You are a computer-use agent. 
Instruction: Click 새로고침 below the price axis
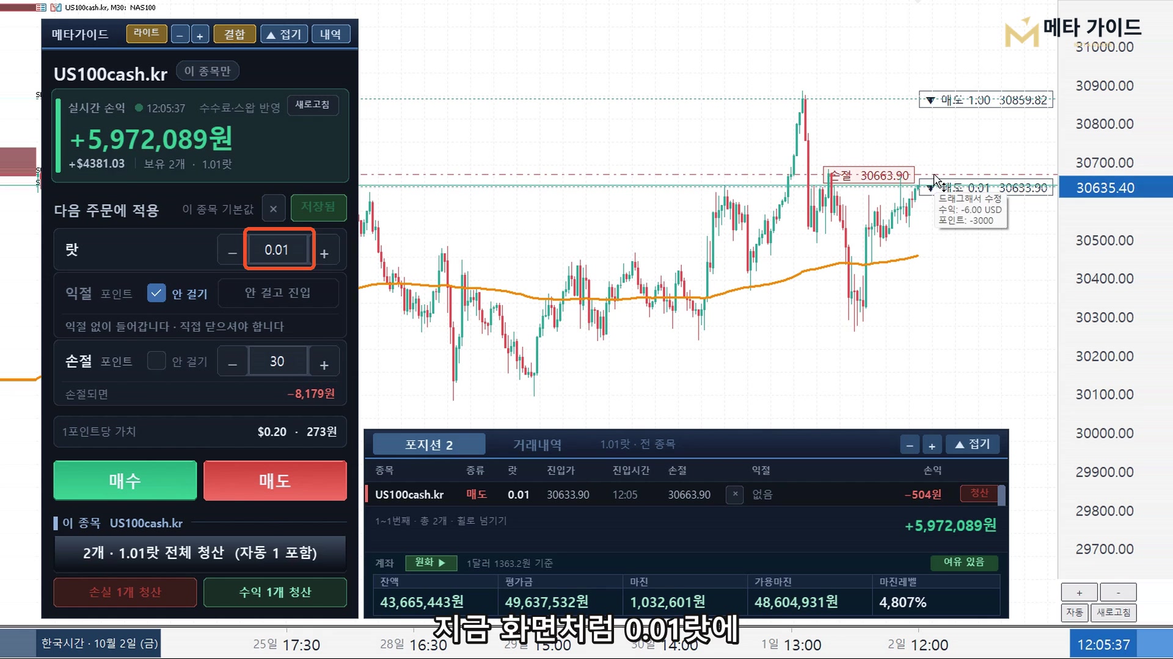pos(1114,612)
